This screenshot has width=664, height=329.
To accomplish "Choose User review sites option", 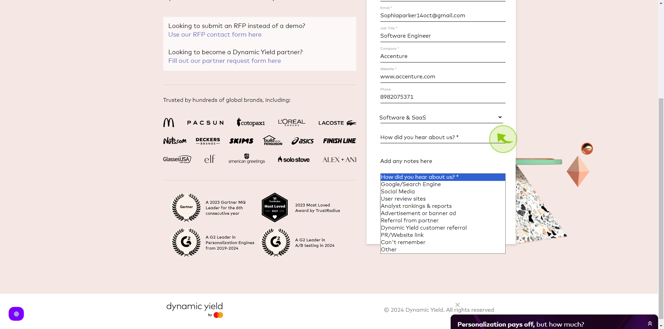I will coord(443,199).
